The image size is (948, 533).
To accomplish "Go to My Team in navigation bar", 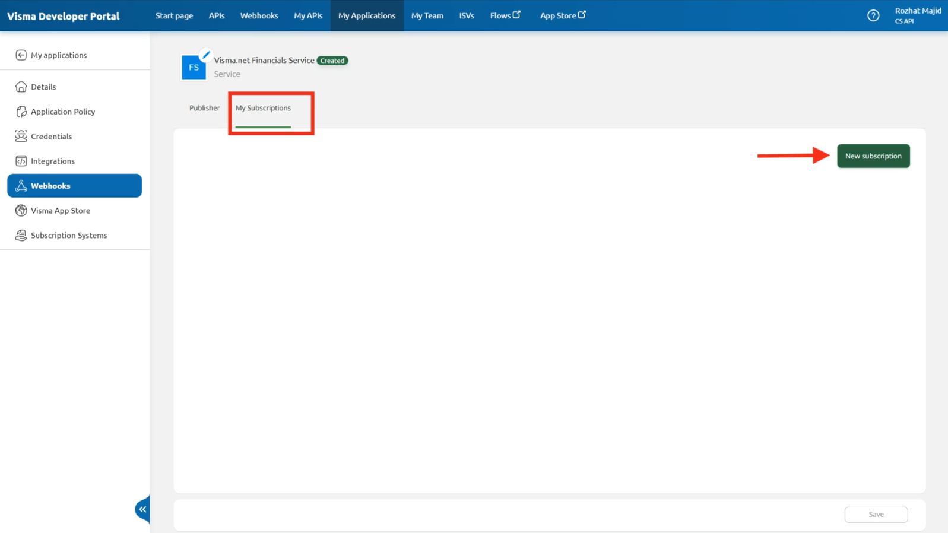I will click(427, 16).
